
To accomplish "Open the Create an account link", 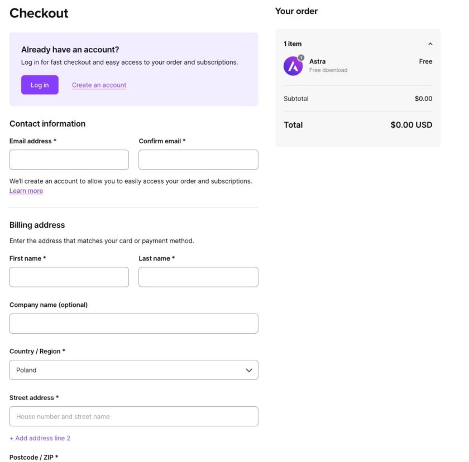I will [99, 85].
